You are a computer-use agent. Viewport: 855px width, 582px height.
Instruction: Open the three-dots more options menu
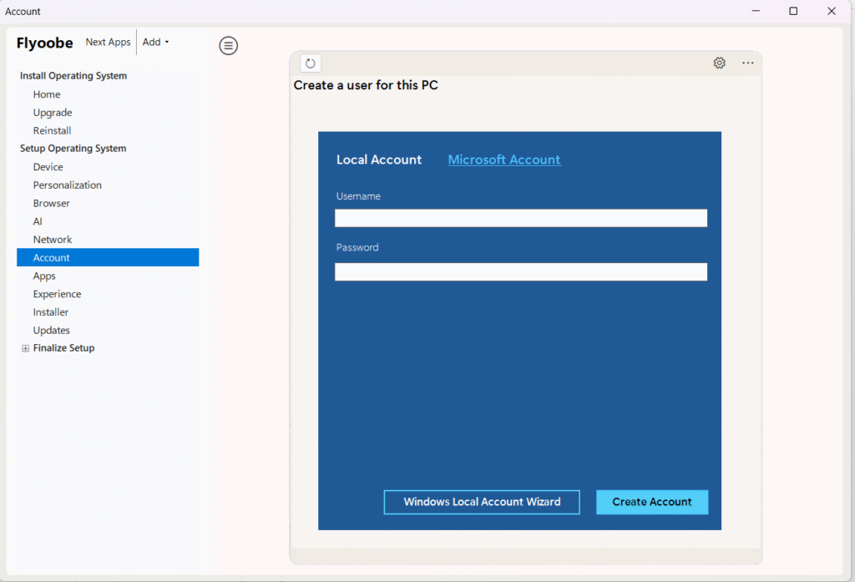(x=747, y=63)
